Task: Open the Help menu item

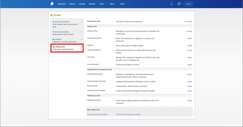Action: pyautogui.click(x=122, y=4)
